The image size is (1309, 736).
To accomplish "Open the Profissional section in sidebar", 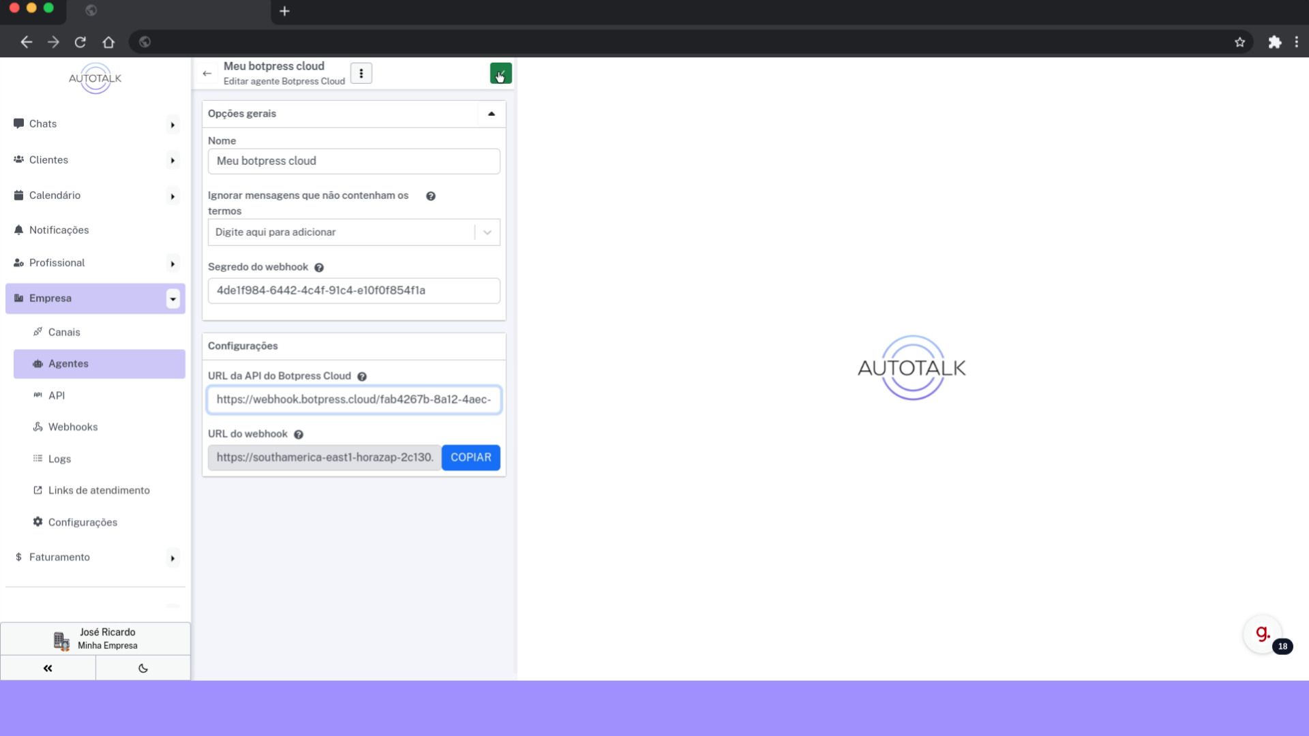I will point(57,263).
